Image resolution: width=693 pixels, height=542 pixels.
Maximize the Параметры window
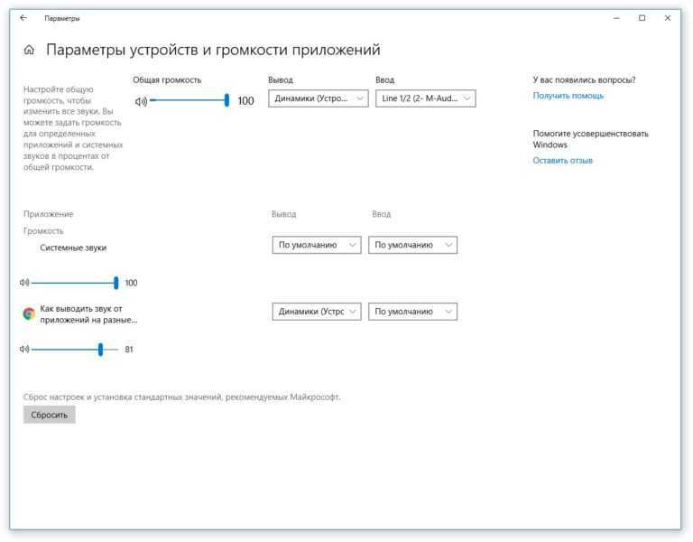(x=642, y=18)
